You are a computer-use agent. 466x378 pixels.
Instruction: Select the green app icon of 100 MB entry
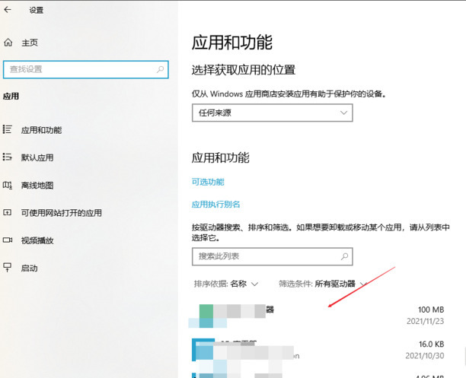tap(206, 316)
